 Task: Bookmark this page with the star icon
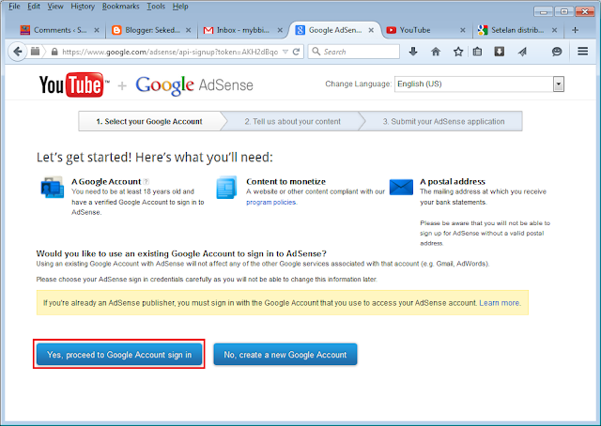tap(458, 52)
